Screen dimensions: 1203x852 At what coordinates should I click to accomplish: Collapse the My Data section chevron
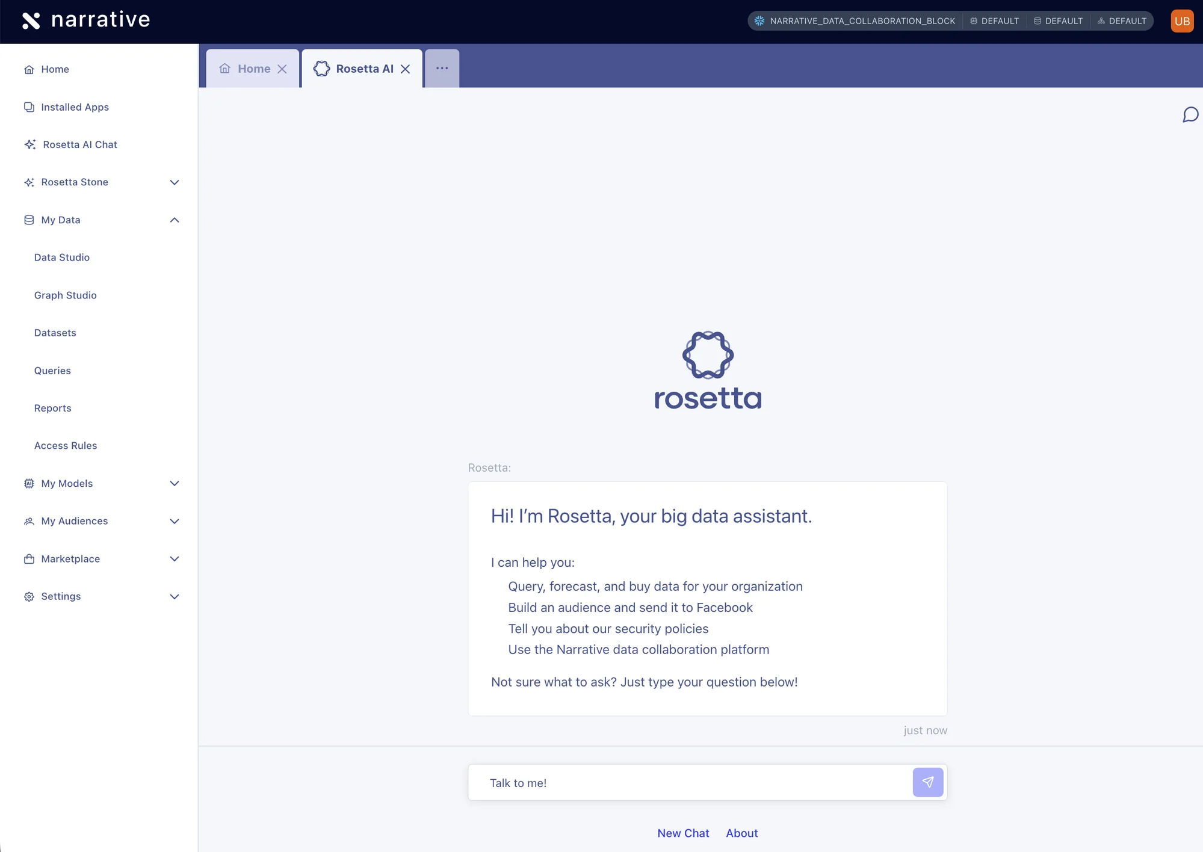pyautogui.click(x=175, y=220)
